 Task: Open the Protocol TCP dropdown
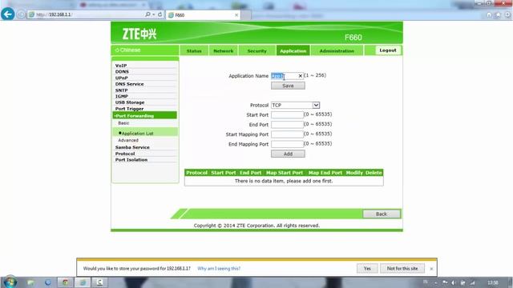295,105
